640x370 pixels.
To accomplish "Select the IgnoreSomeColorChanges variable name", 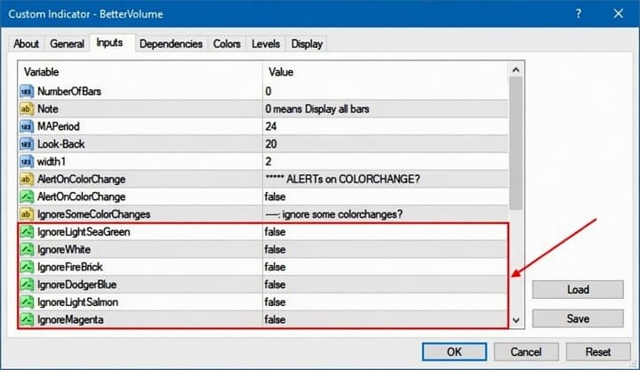I will [x=94, y=214].
